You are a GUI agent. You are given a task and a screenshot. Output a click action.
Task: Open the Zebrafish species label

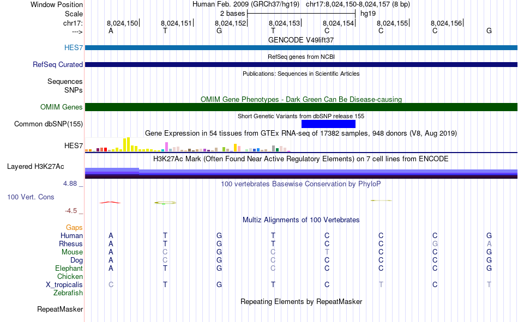[x=68, y=293]
